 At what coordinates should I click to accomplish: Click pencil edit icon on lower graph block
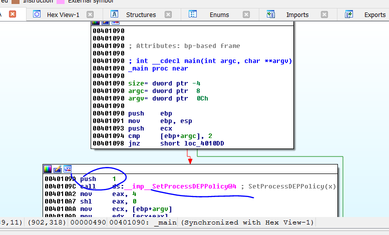[58, 168]
